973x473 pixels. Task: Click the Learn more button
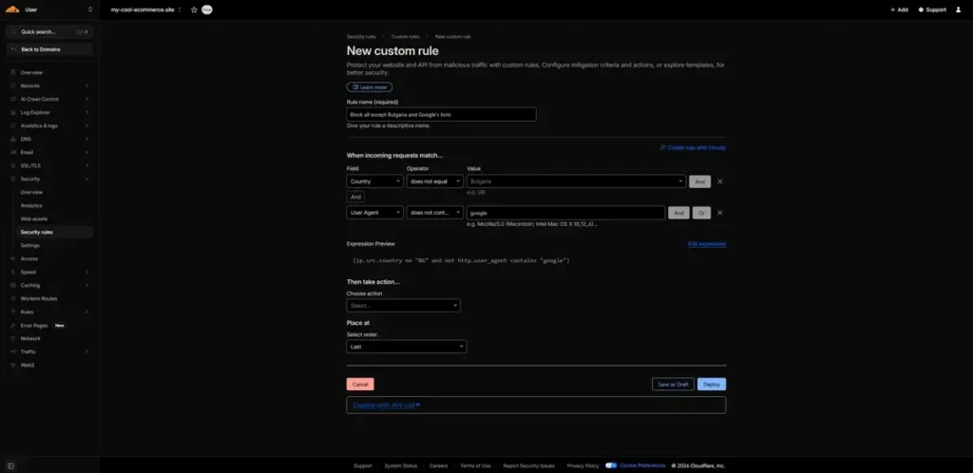coord(370,87)
